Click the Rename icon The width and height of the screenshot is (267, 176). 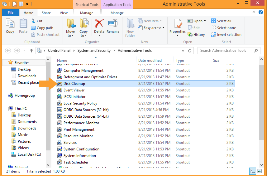(113, 23)
